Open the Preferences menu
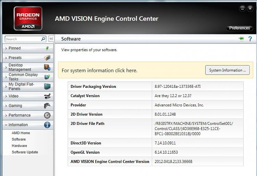The width and height of the screenshot is (257, 176). point(240,28)
